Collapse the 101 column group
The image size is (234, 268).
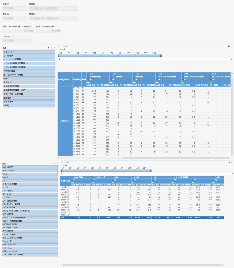(x=88, y=73)
